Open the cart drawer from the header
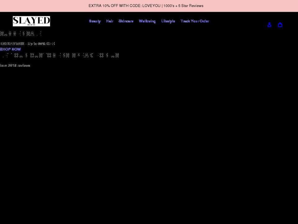Viewport: 298px width, 224px height. click(280, 25)
